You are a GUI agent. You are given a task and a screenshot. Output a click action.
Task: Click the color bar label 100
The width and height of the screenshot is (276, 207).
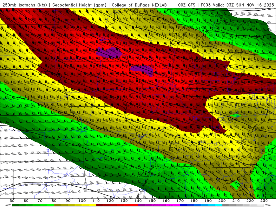82,201
